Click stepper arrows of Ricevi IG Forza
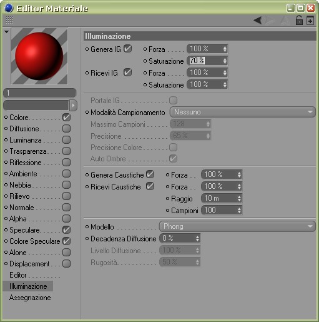Viewport: 319px width, 322px height. tap(225, 73)
